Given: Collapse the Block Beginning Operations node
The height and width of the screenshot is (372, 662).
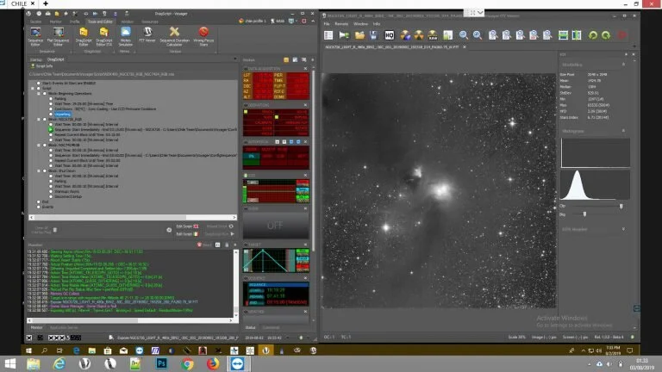Looking at the screenshot, I should [39, 94].
